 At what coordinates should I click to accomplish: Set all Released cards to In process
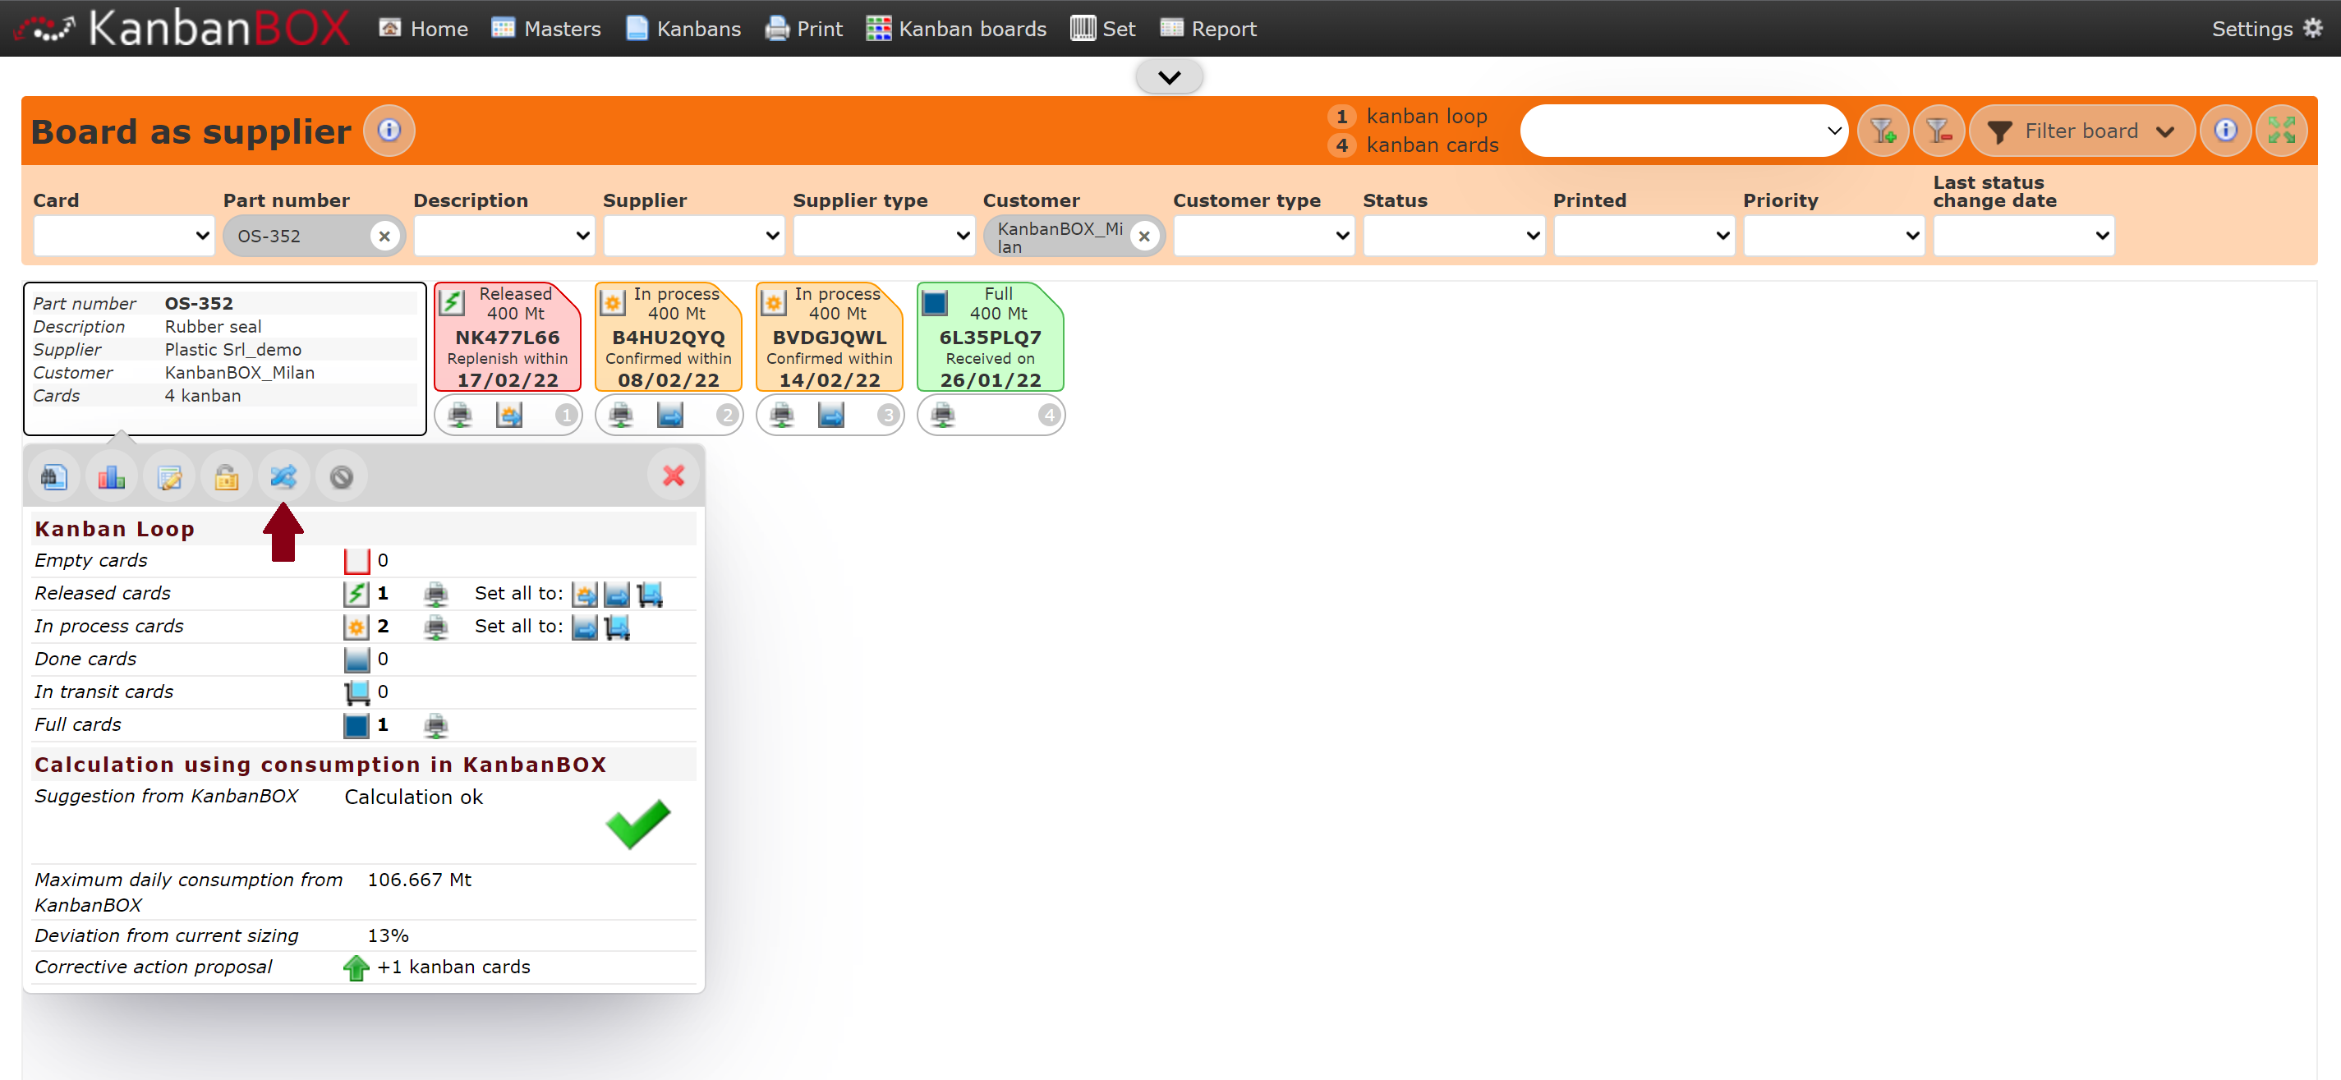(584, 594)
